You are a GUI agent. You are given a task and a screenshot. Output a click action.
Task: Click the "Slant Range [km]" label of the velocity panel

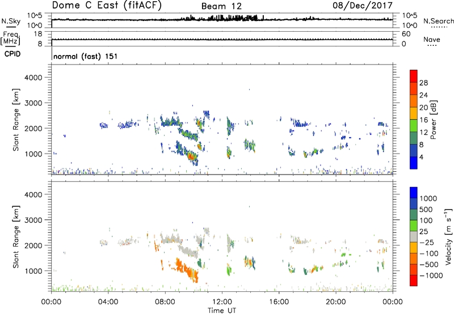(16, 236)
